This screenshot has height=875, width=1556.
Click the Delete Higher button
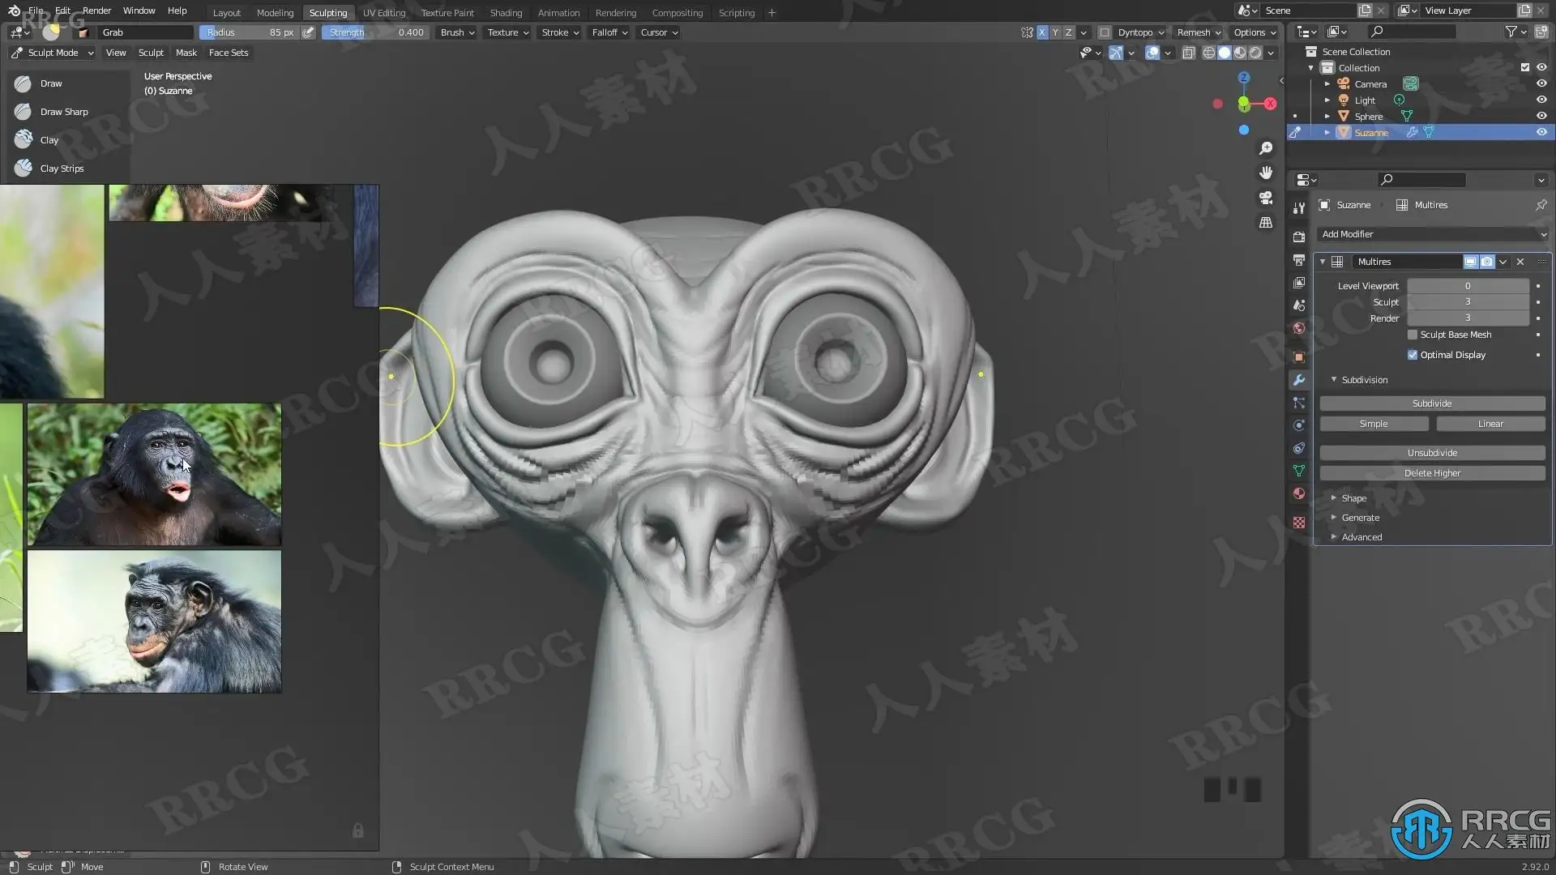(1431, 473)
